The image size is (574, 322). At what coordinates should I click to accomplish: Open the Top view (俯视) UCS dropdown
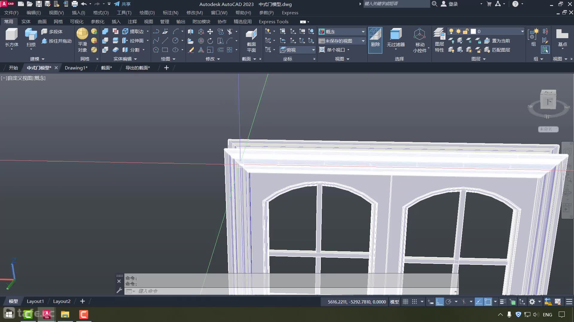tap(297, 50)
